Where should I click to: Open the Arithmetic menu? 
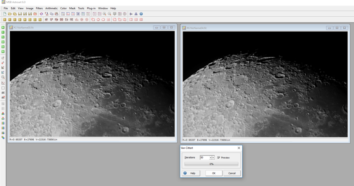[x=52, y=8]
